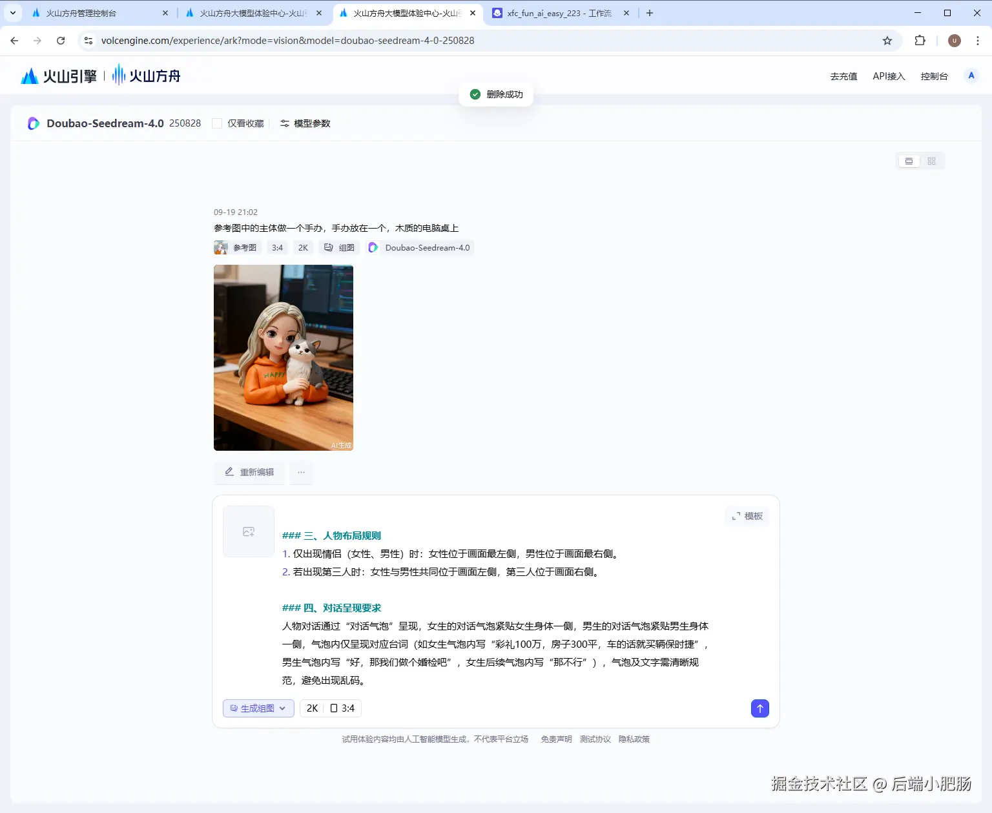The image size is (992, 813).
Task: Open Chrome profile avatar
Action: point(955,41)
